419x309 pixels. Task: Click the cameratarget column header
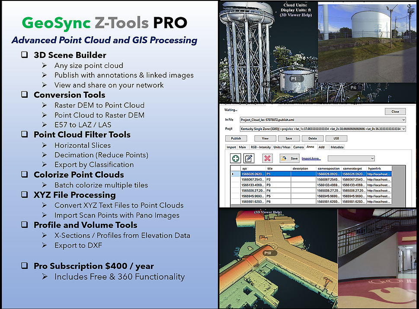(353, 169)
